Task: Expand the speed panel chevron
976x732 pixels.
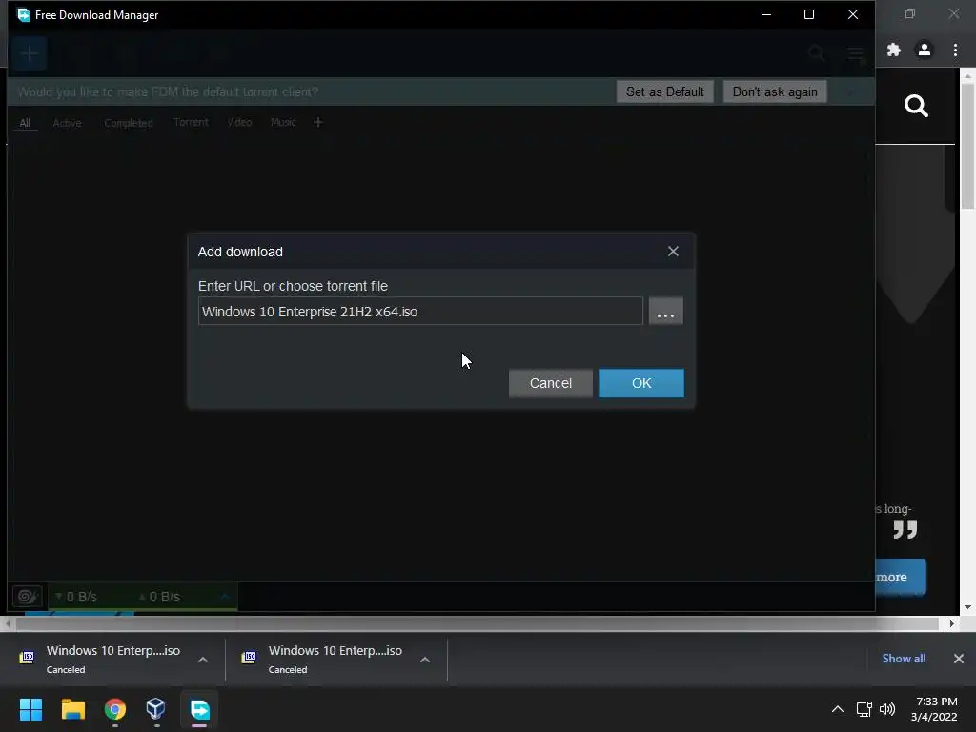Action: pos(225,596)
